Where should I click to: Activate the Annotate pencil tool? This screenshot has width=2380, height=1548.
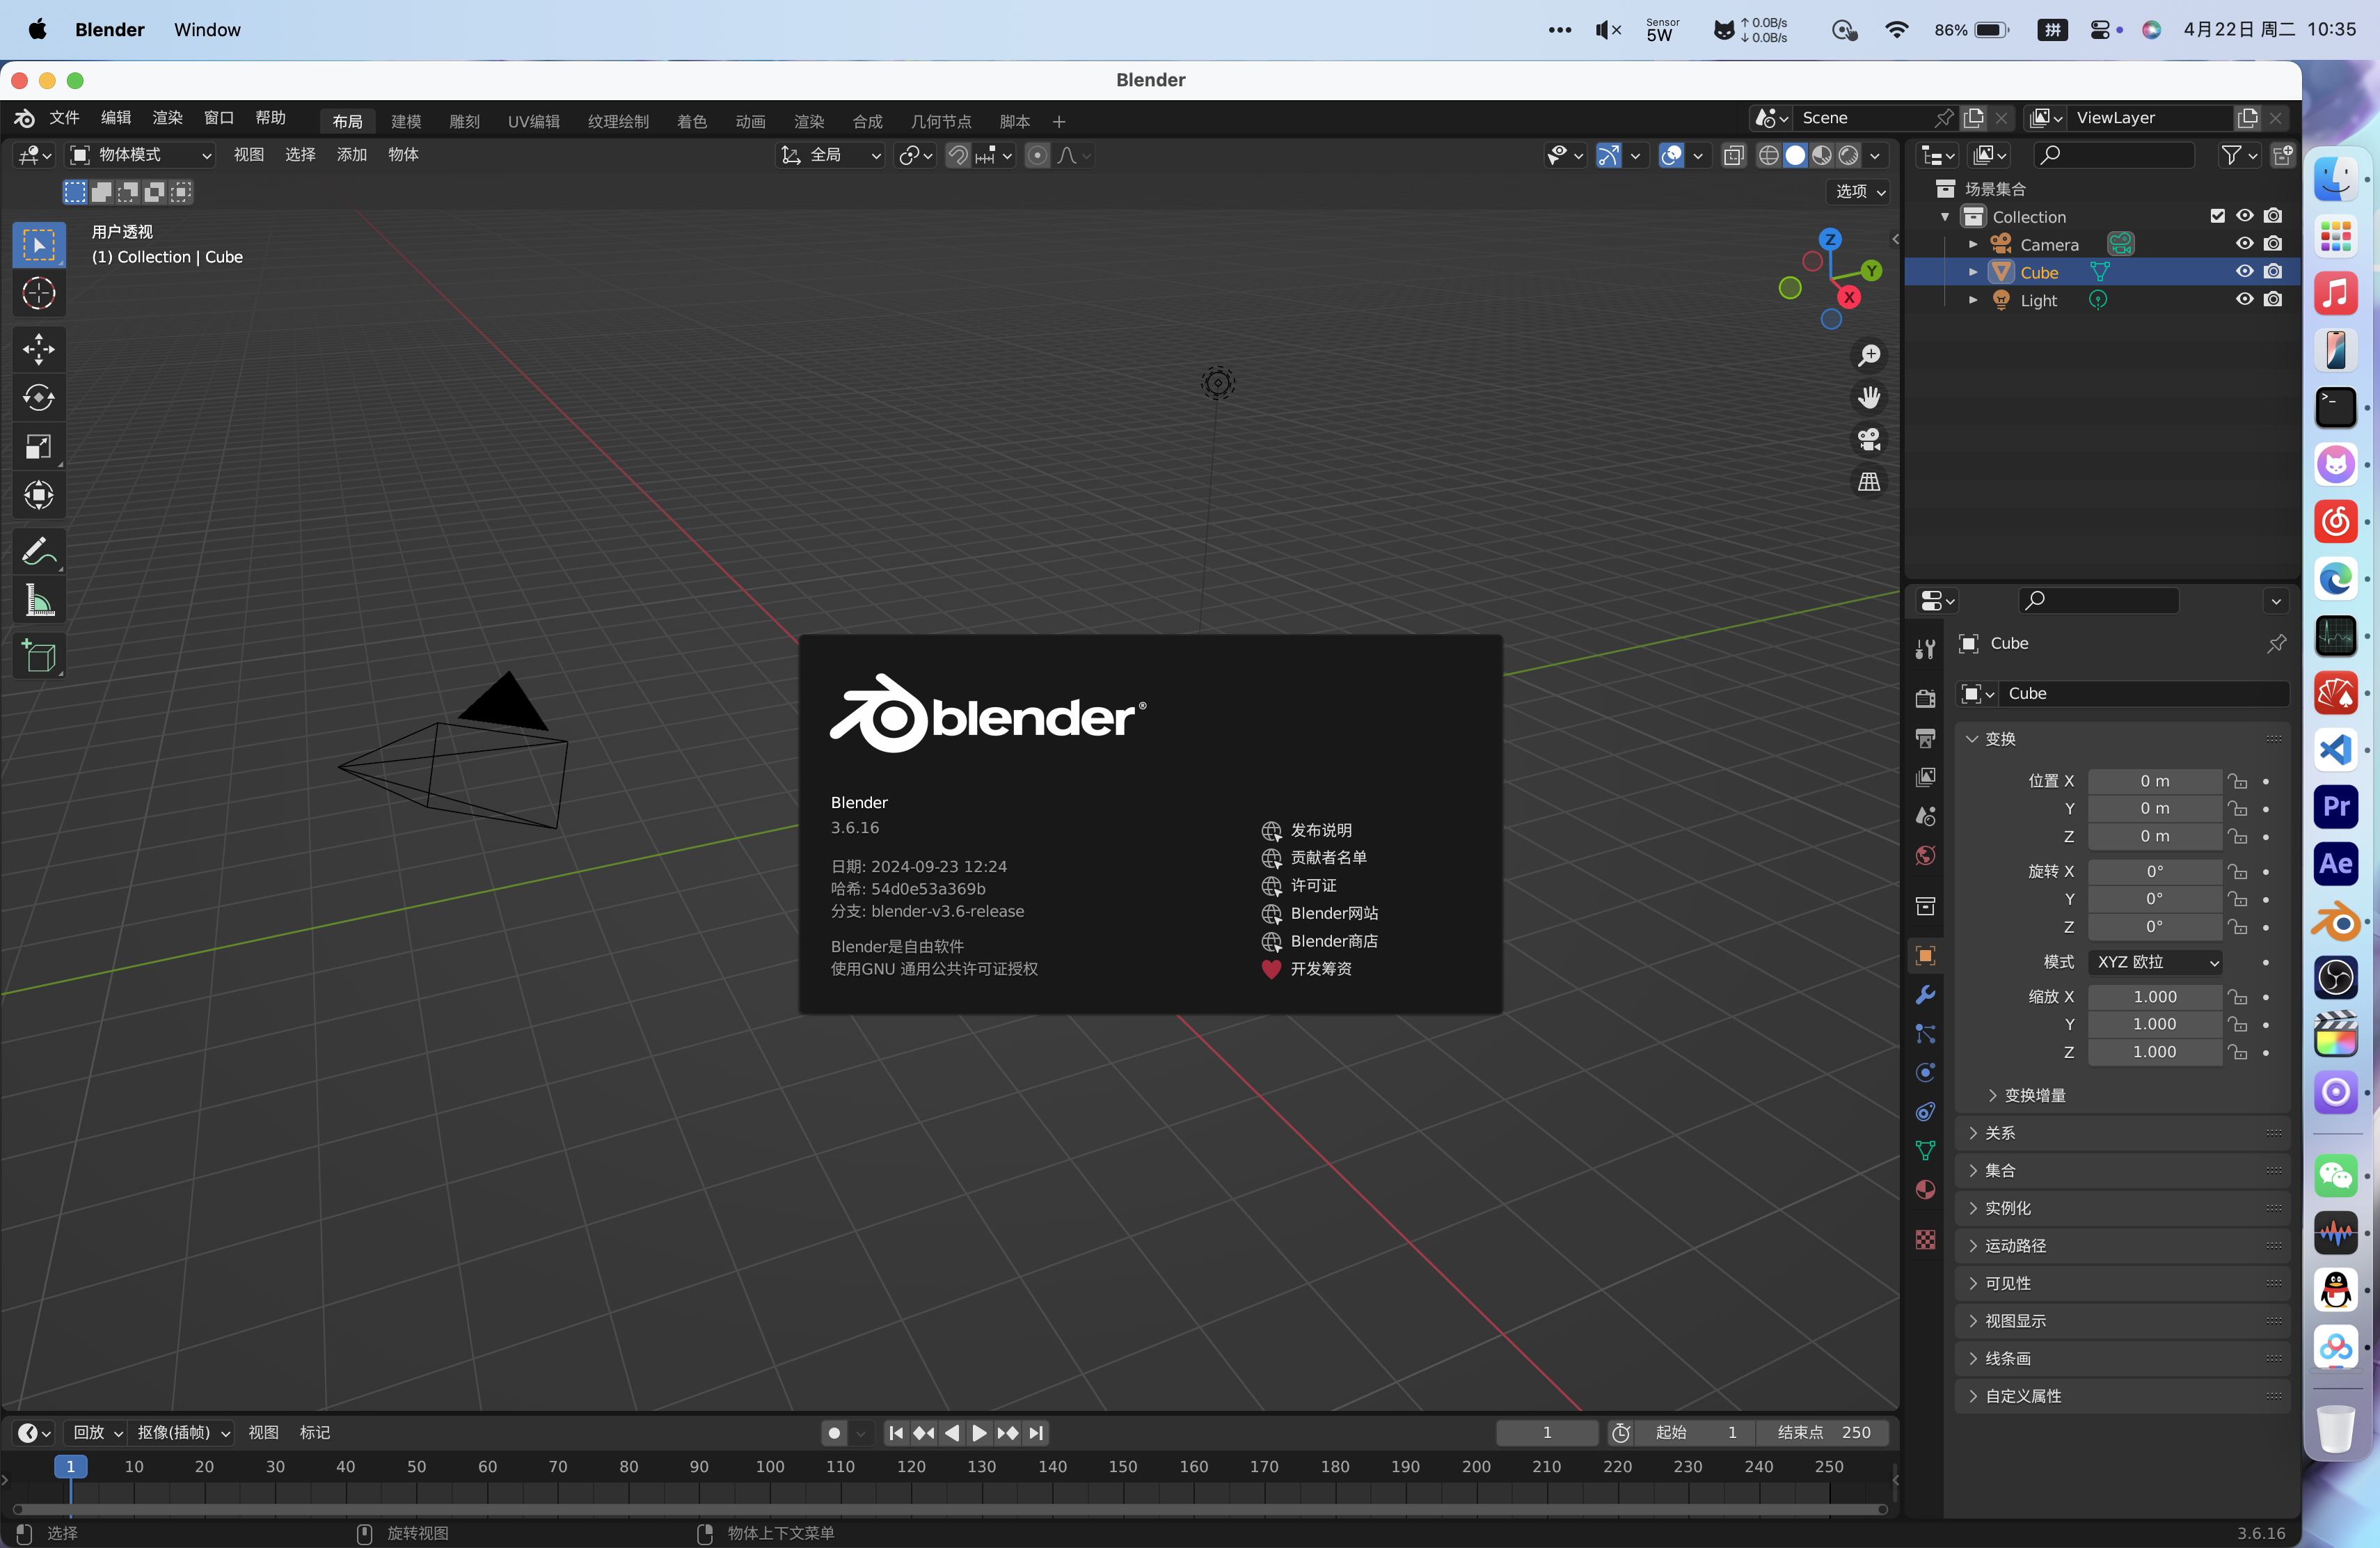[x=38, y=551]
